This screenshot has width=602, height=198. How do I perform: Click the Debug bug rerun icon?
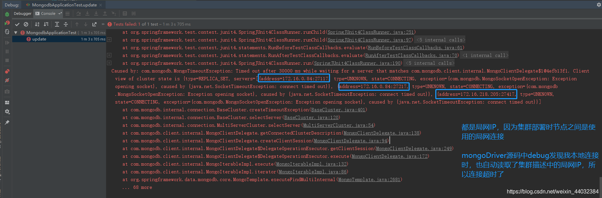(x=7, y=14)
